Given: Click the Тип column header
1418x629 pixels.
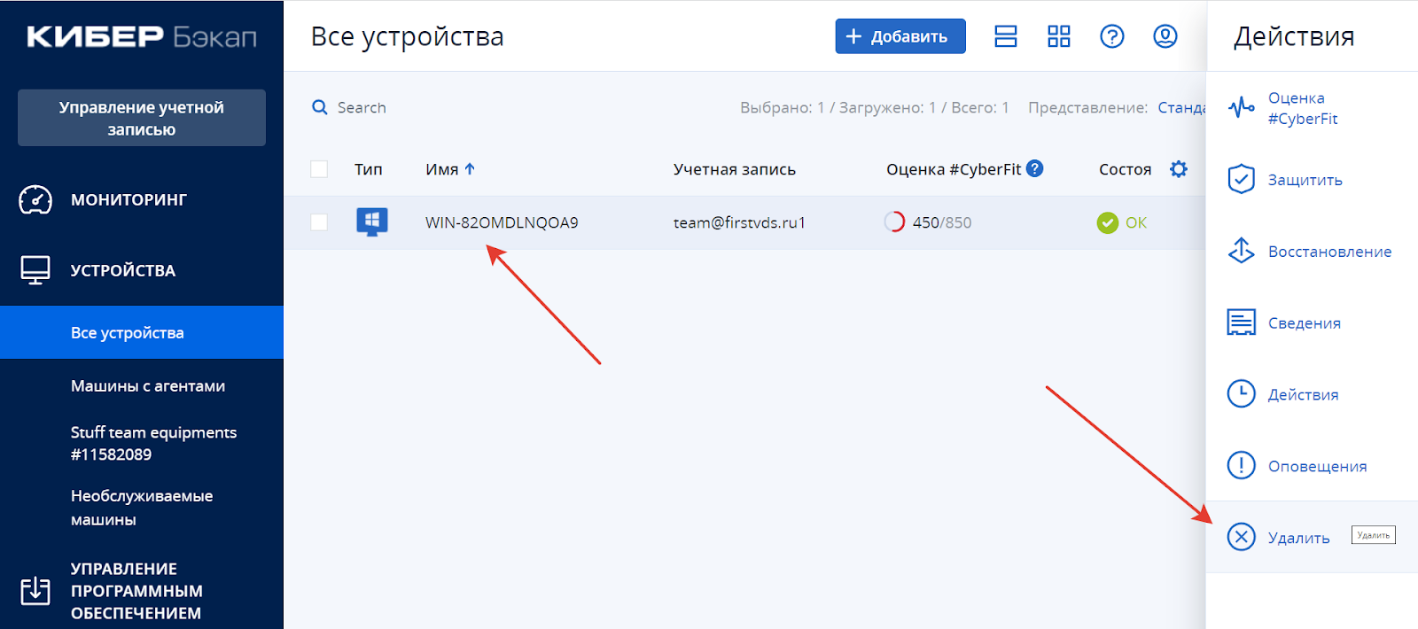Looking at the screenshot, I should 368,169.
